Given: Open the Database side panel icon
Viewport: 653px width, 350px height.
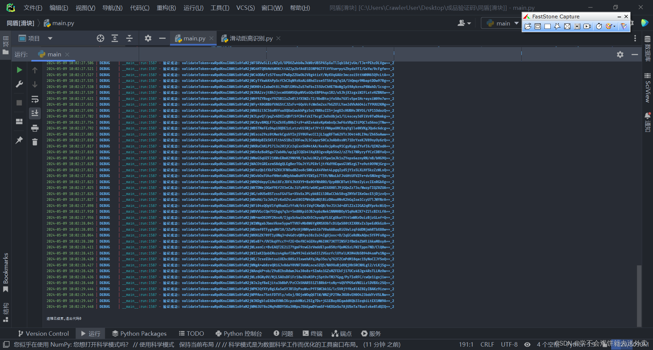Looking at the screenshot, I should point(648,49).
